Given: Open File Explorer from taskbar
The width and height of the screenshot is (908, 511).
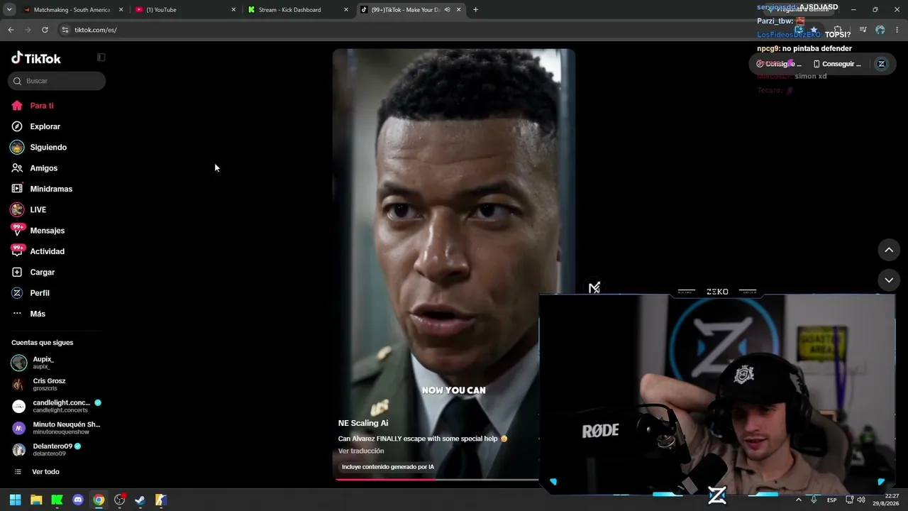Looking at the screenshot, I should (x=36, y=500).
